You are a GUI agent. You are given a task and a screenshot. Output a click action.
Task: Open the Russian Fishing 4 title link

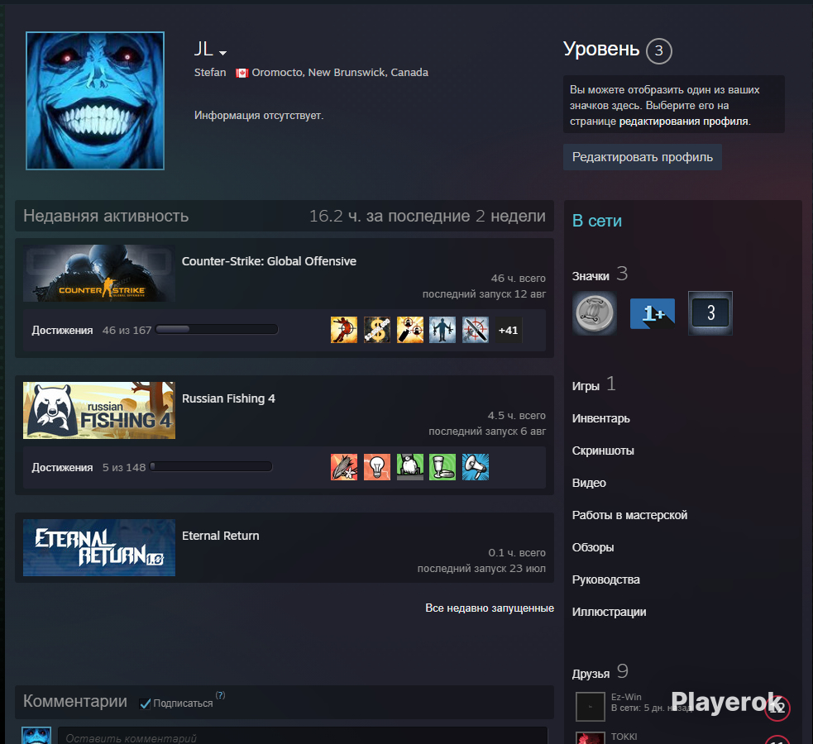(228, 398)
